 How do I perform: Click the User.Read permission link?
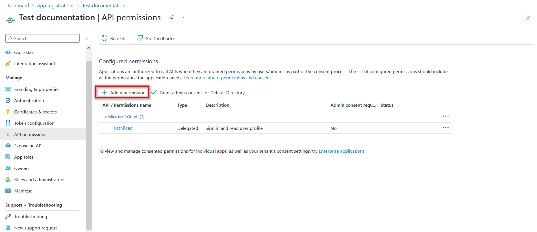tap(123, 128)
